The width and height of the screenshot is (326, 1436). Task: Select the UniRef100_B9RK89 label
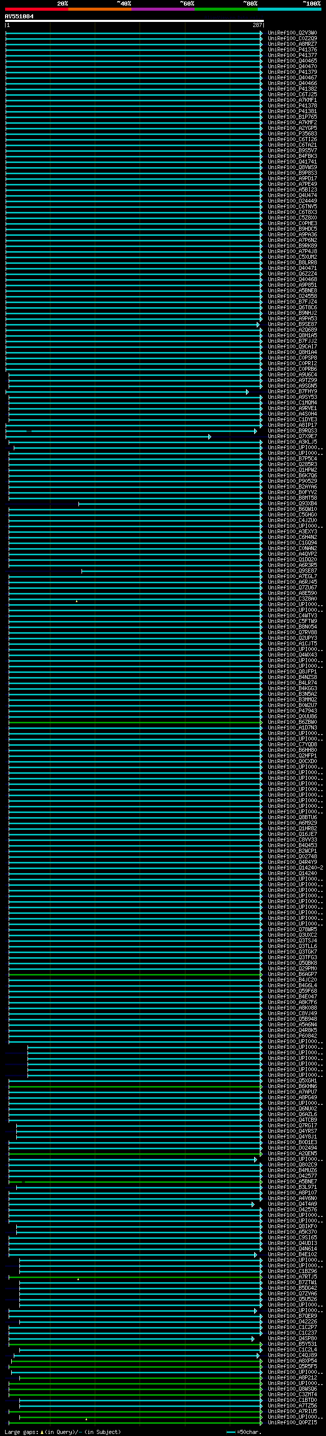(x=292, y=246)
